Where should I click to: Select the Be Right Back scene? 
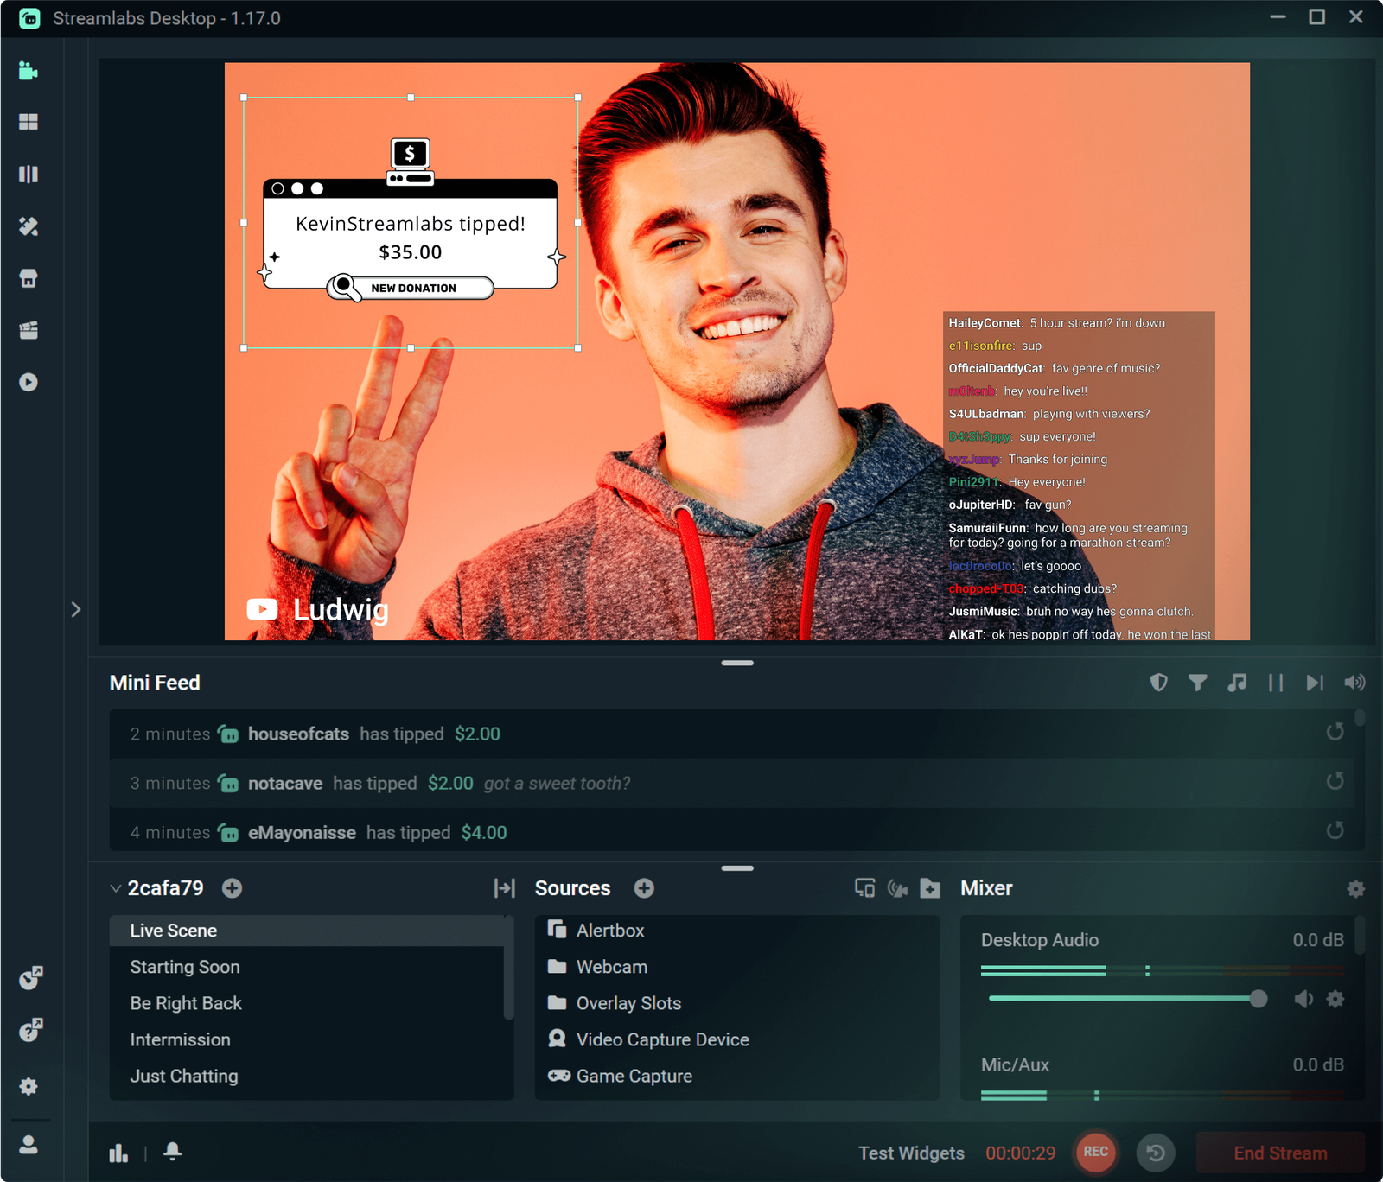(307, 1003)
